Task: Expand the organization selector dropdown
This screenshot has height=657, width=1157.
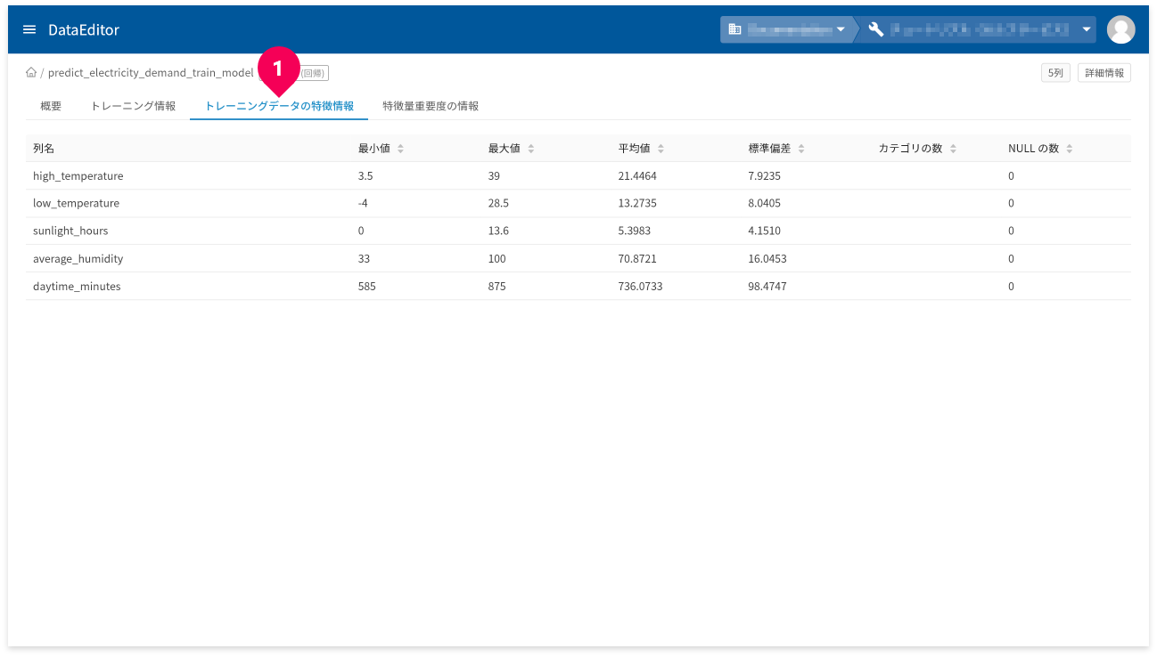Action: pos(840,29)
